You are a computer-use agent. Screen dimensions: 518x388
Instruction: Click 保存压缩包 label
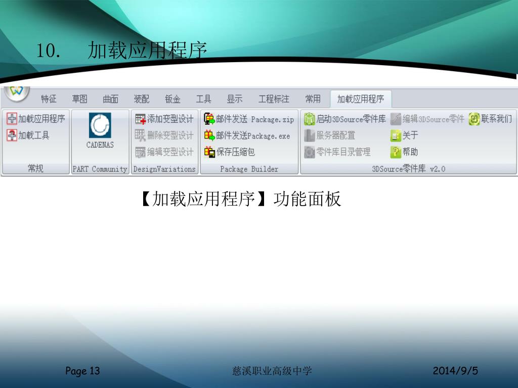[236, 152]
